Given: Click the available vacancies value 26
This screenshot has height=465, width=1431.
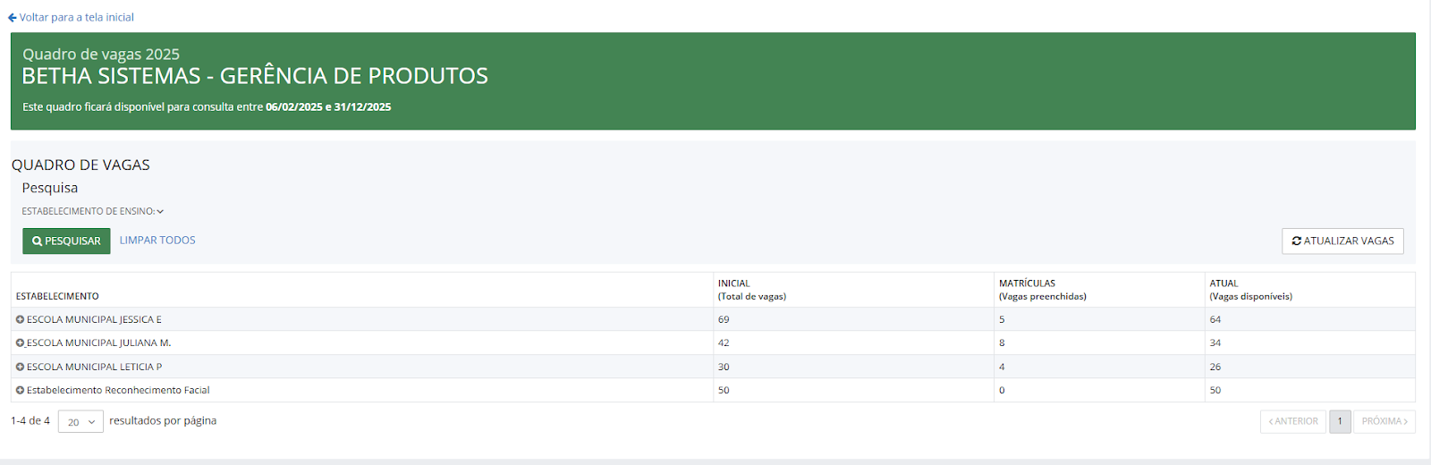Looking at the screenshot, I should click(x=1215, y=367).
